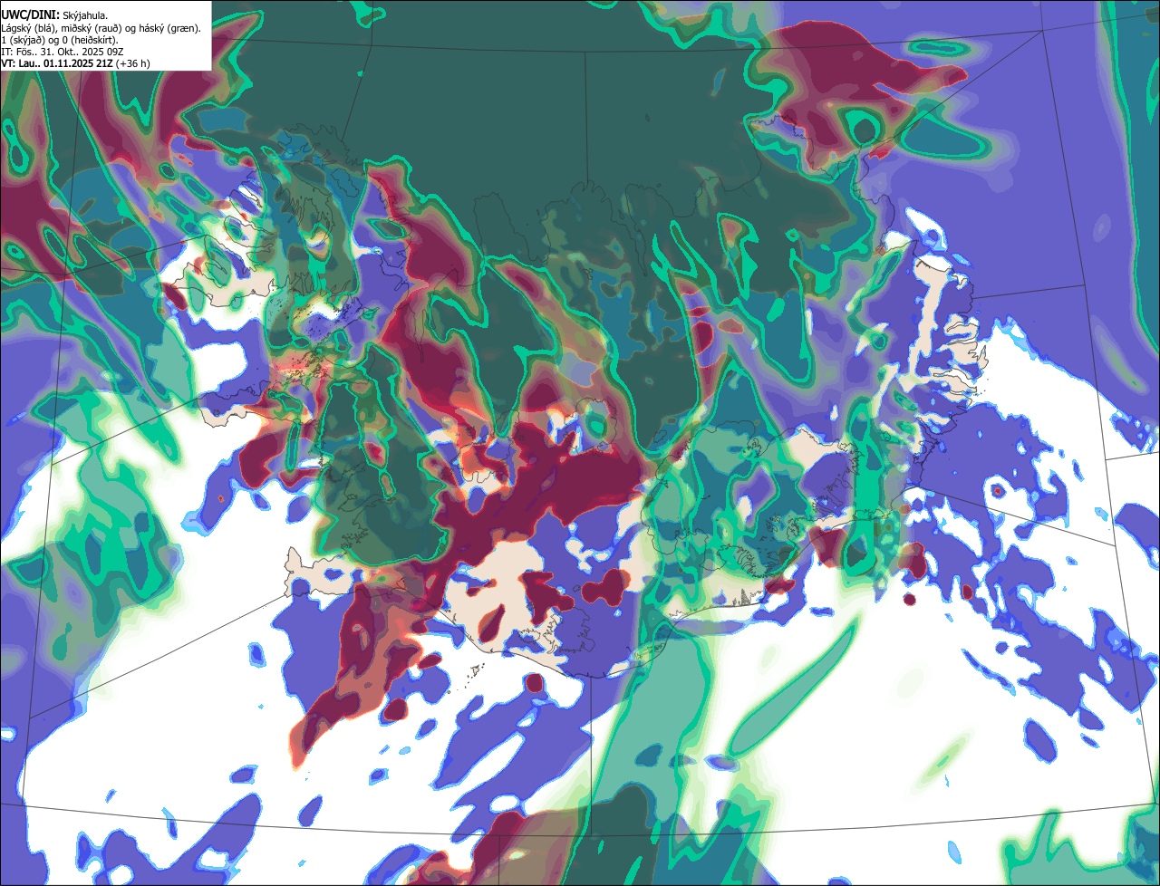Click the '1 (skýjað) og 0 (heiðskírt).' line

pyautogui.click(x=60, y=40)
